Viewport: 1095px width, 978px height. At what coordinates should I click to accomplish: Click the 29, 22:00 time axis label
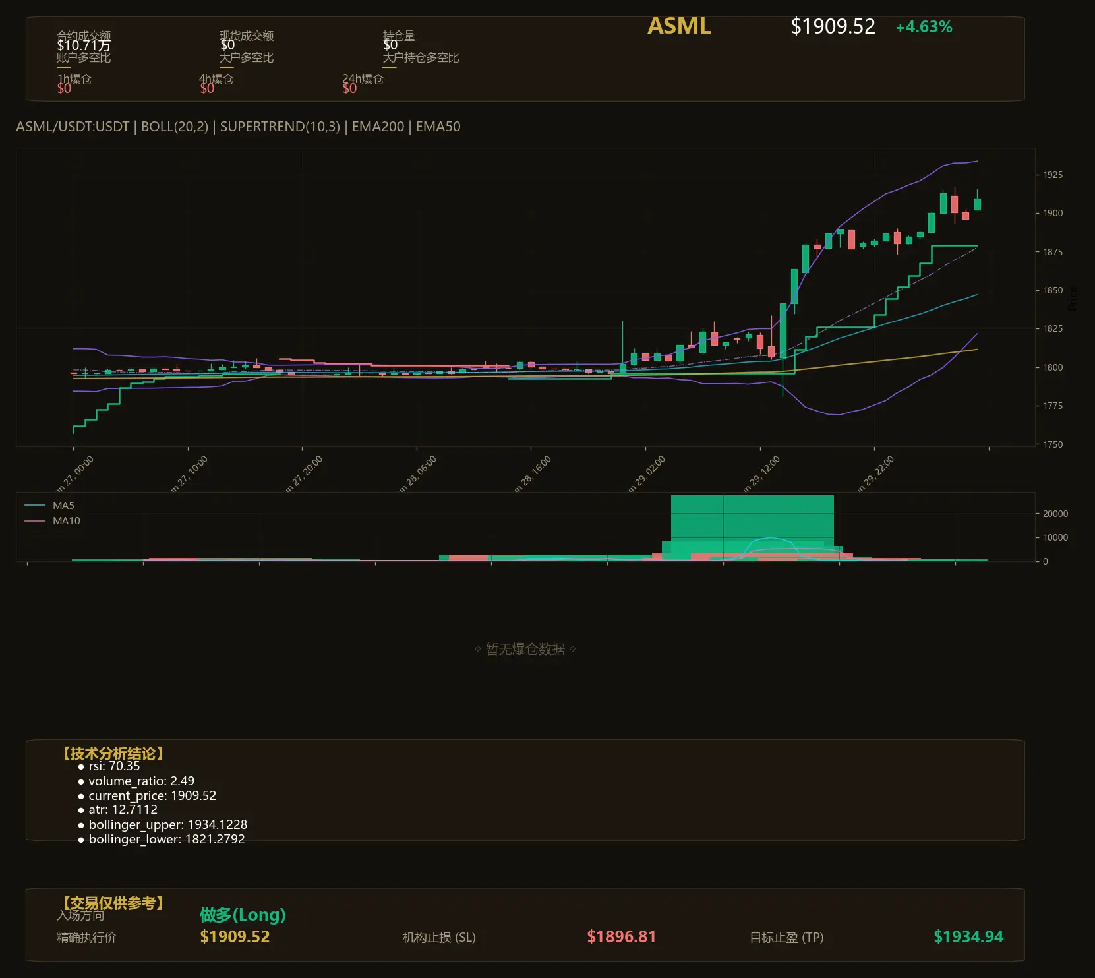[x=877, y=472]
